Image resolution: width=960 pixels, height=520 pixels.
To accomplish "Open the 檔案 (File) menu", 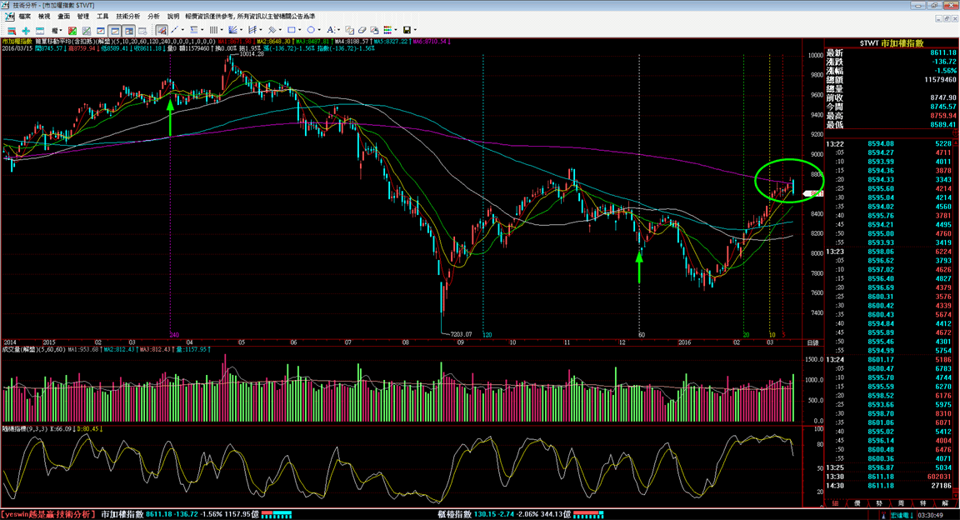I will coord(24,17).
